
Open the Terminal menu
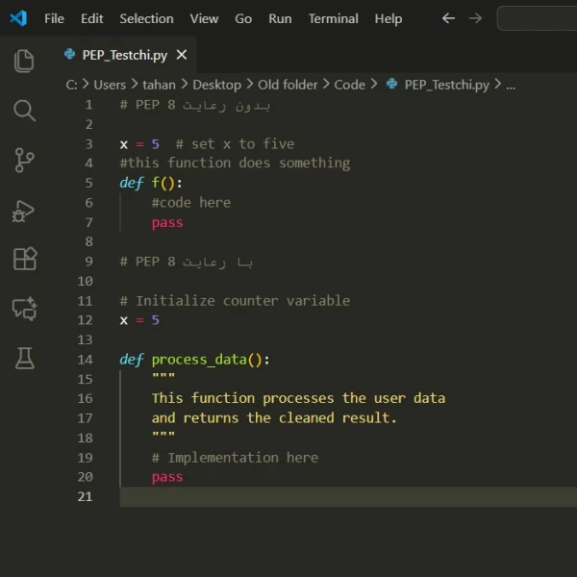[333, 18]
